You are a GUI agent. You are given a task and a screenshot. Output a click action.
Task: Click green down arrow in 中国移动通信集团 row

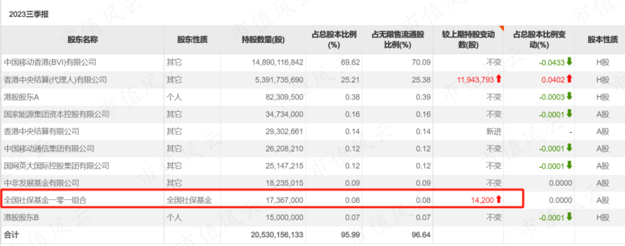coord(569,148)
